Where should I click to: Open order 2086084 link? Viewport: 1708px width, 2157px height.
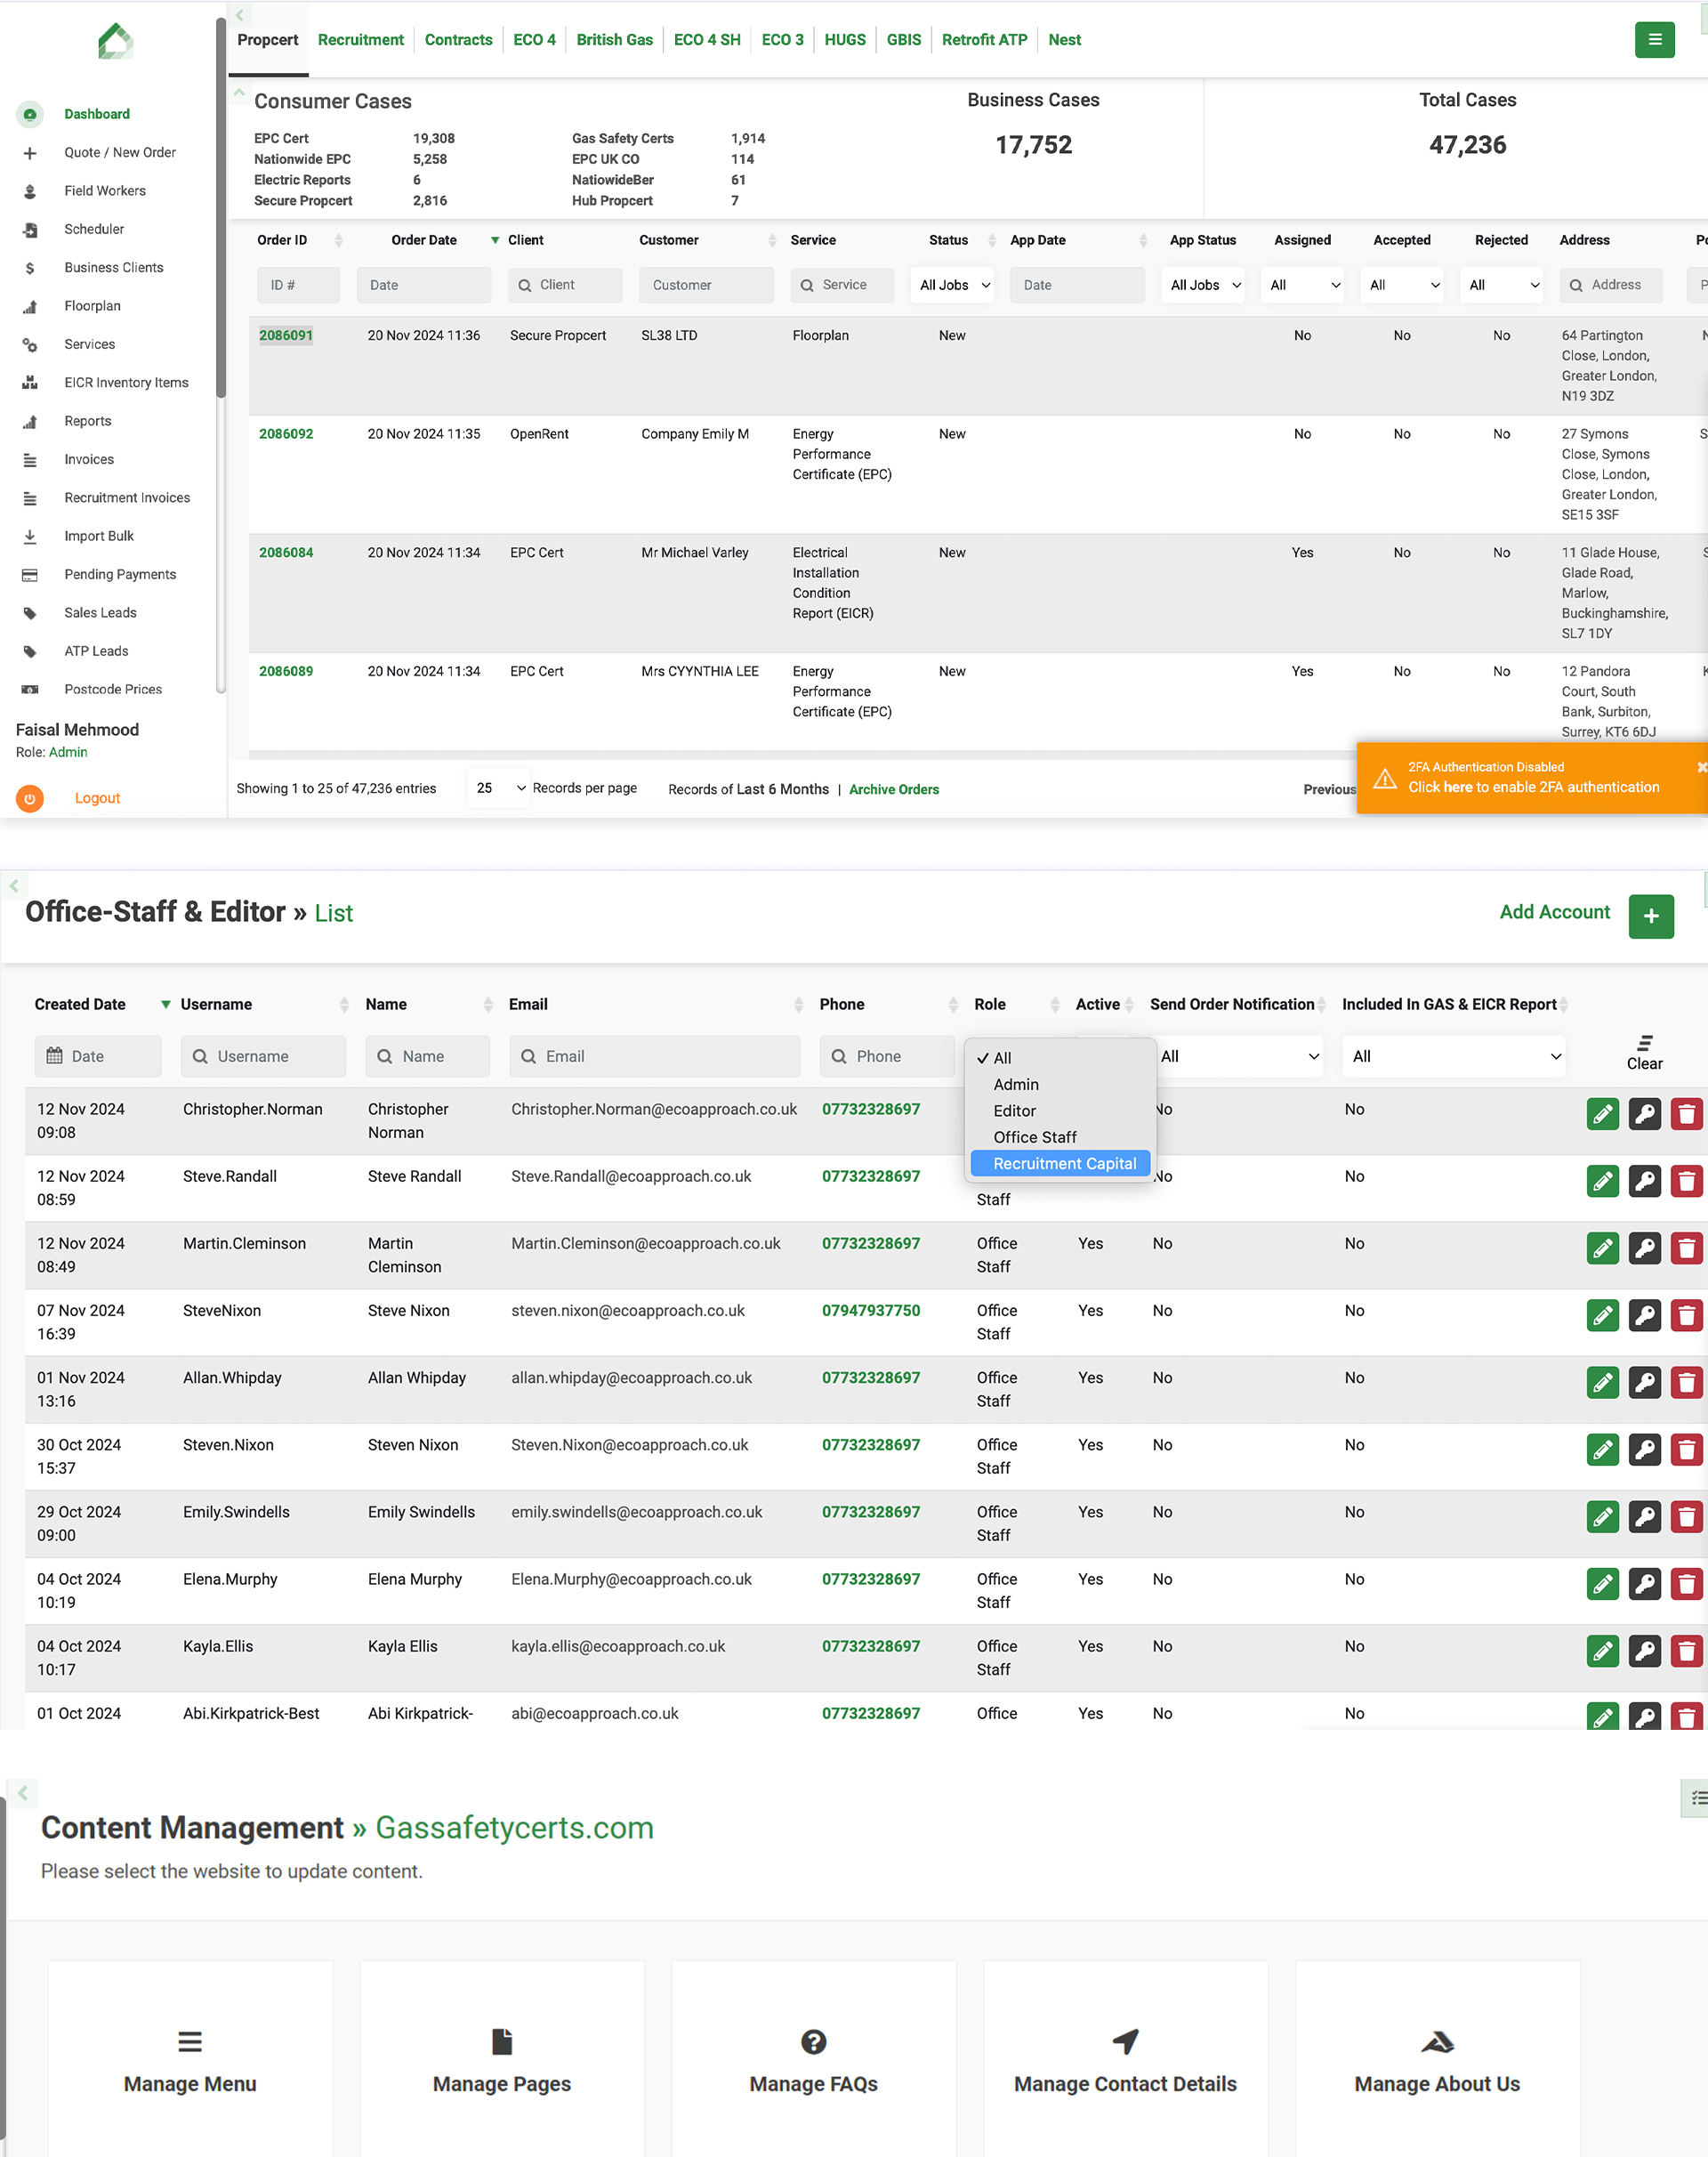(286, 553)
